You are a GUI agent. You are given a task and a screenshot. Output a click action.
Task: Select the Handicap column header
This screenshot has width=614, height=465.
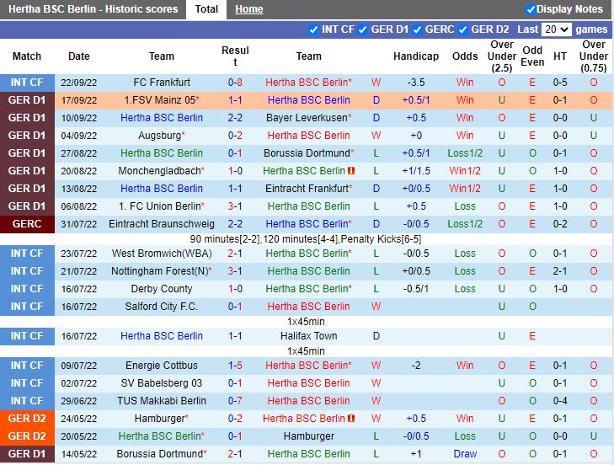pyautogui.click(x=416, y=56)
